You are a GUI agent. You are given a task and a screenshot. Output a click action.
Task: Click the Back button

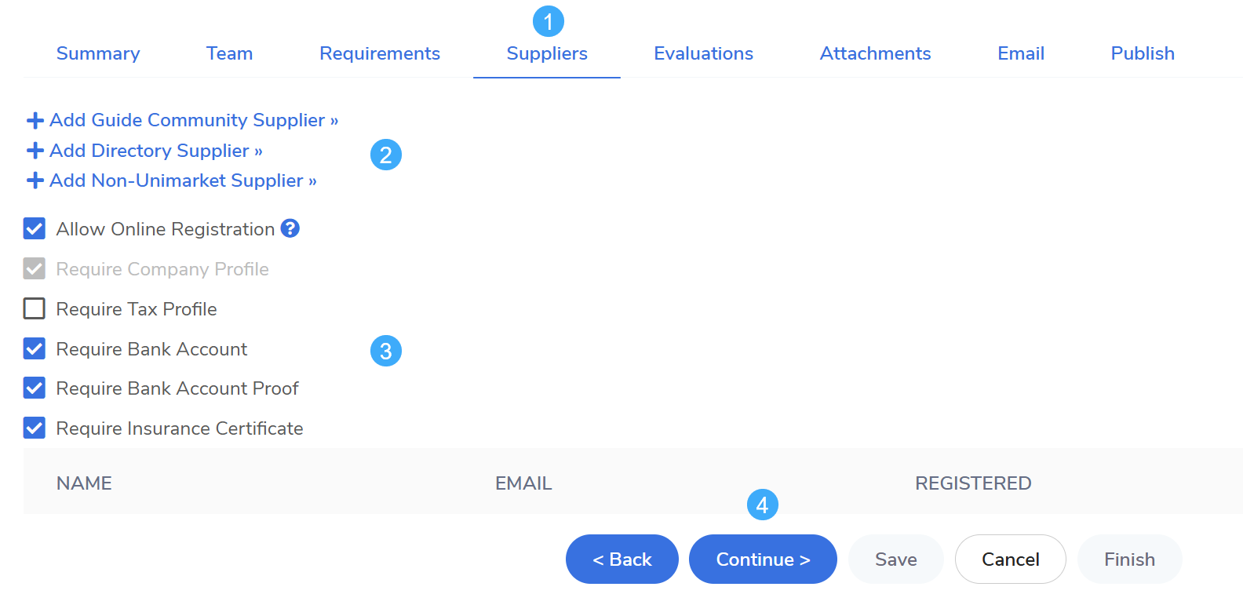(621, 559)
